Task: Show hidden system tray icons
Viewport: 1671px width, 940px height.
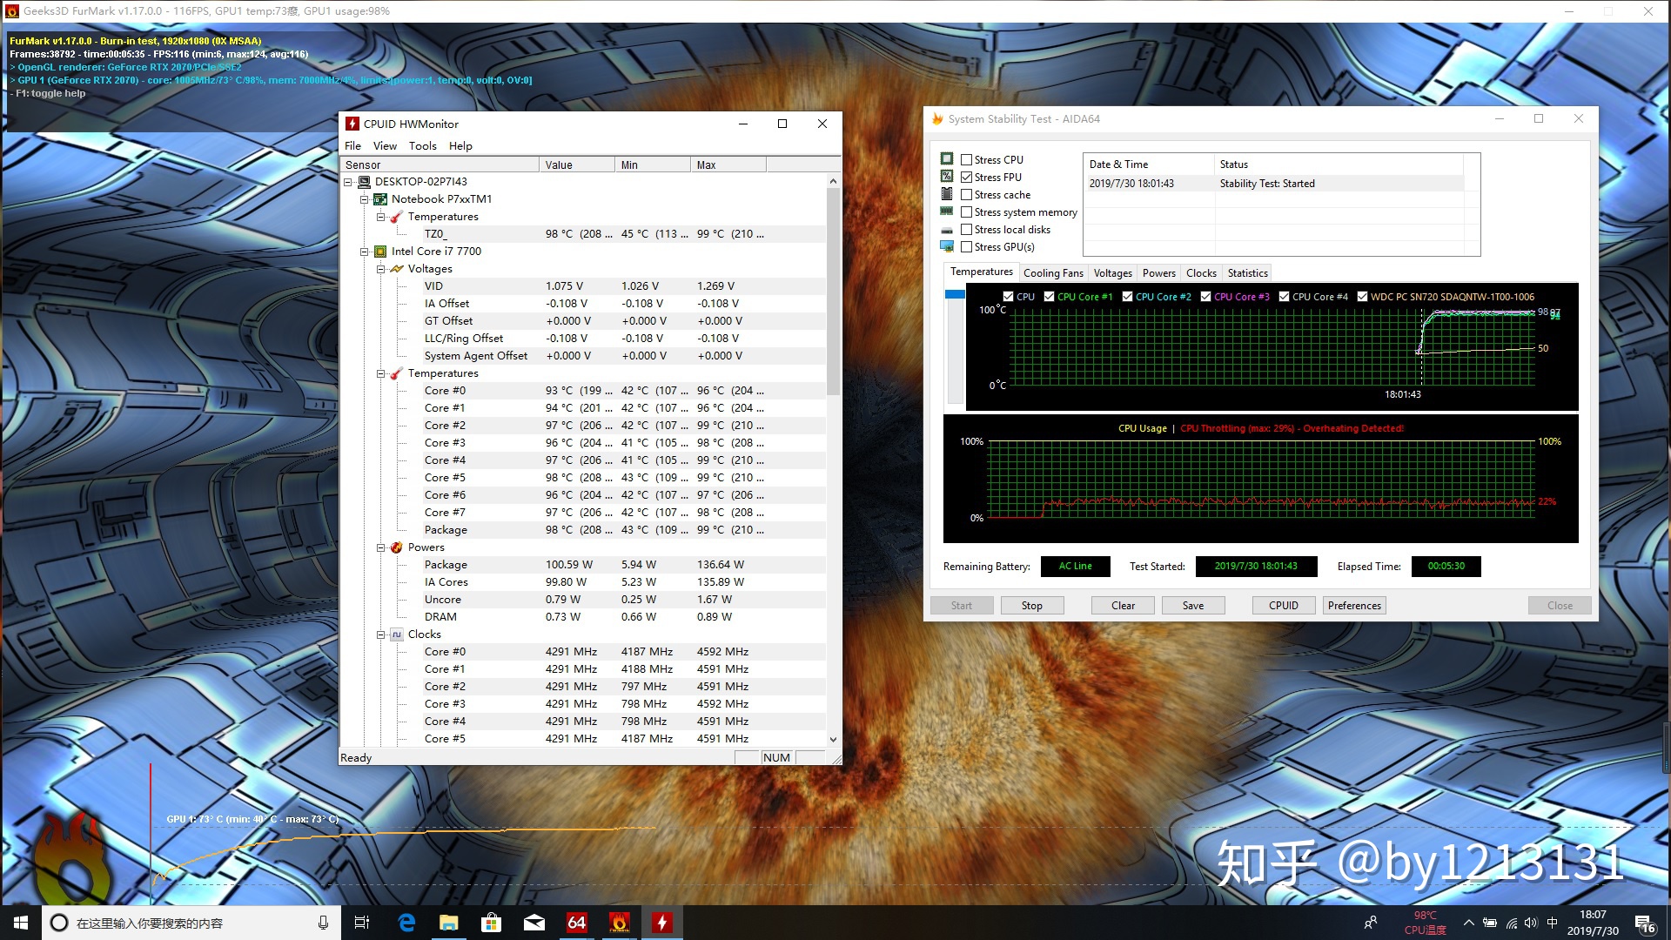Action: click(1469, 923)
